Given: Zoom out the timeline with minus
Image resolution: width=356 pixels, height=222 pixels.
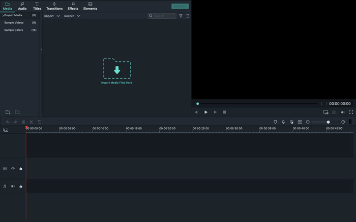Looking at the screenshot, I should pos(308,122).
